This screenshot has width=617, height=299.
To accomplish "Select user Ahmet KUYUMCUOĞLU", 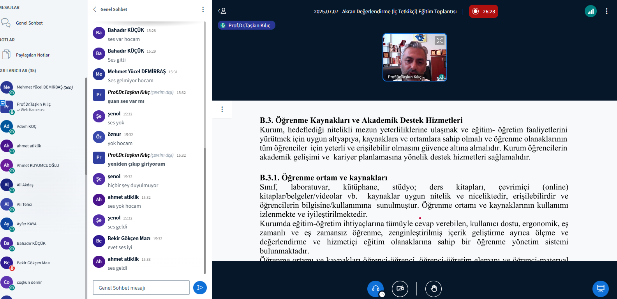I will [42, 165].
